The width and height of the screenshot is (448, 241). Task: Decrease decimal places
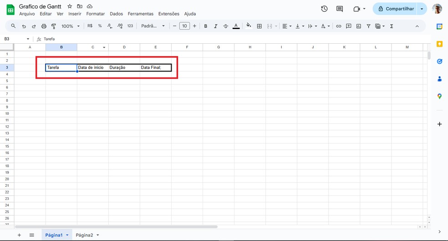(x=110, y=26)
